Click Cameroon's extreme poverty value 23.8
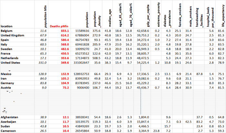Image resolution: width=226 pixels, height=133 pixels. (x=156, y=131)
